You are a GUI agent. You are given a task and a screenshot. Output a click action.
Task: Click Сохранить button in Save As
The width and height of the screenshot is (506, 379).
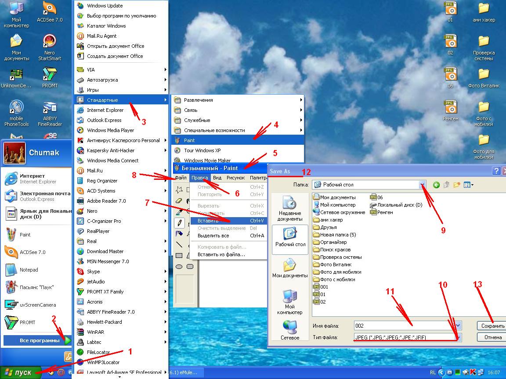coord(492,326)
